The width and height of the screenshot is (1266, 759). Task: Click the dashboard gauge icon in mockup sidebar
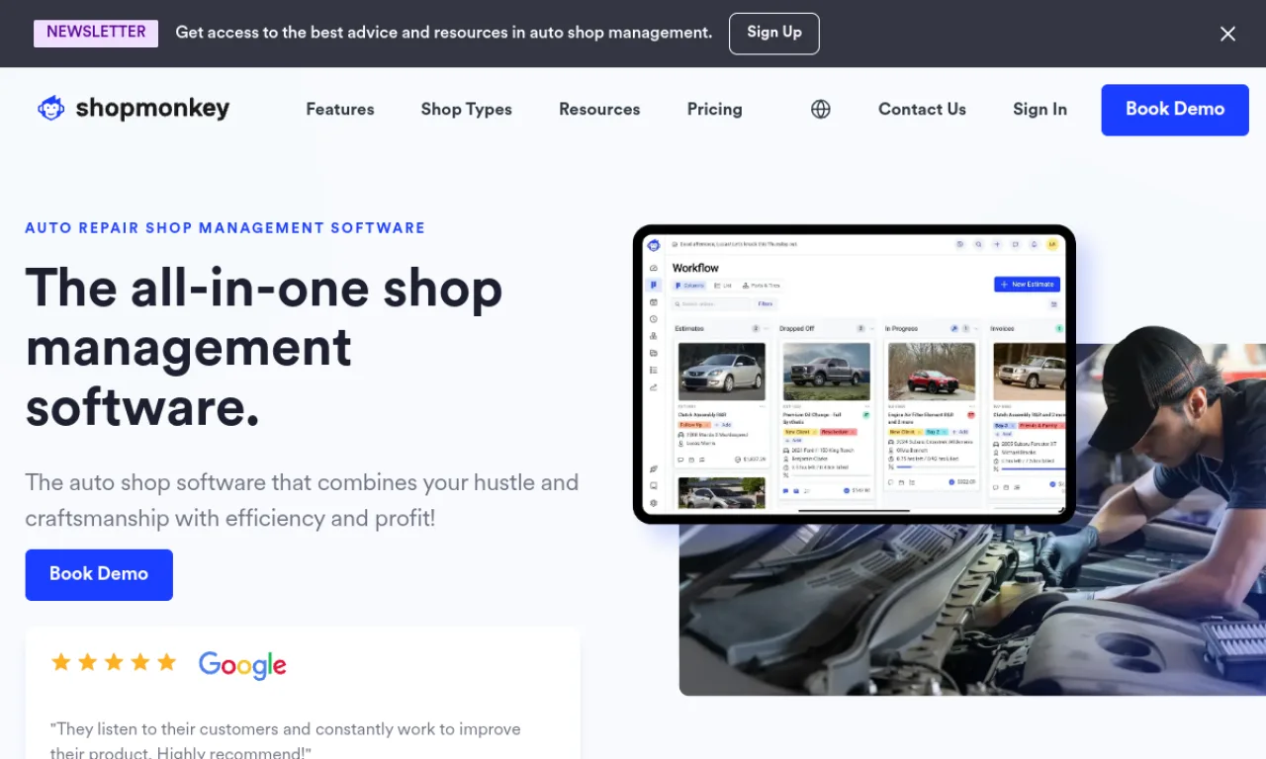(x=654, y=268)
